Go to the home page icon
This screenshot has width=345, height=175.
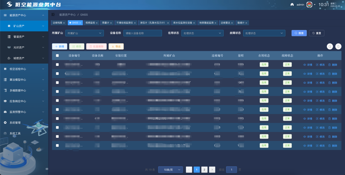pos(292,4)
